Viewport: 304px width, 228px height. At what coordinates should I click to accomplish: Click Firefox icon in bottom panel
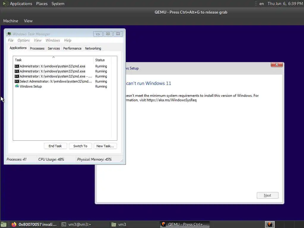(x=14, y=224)
